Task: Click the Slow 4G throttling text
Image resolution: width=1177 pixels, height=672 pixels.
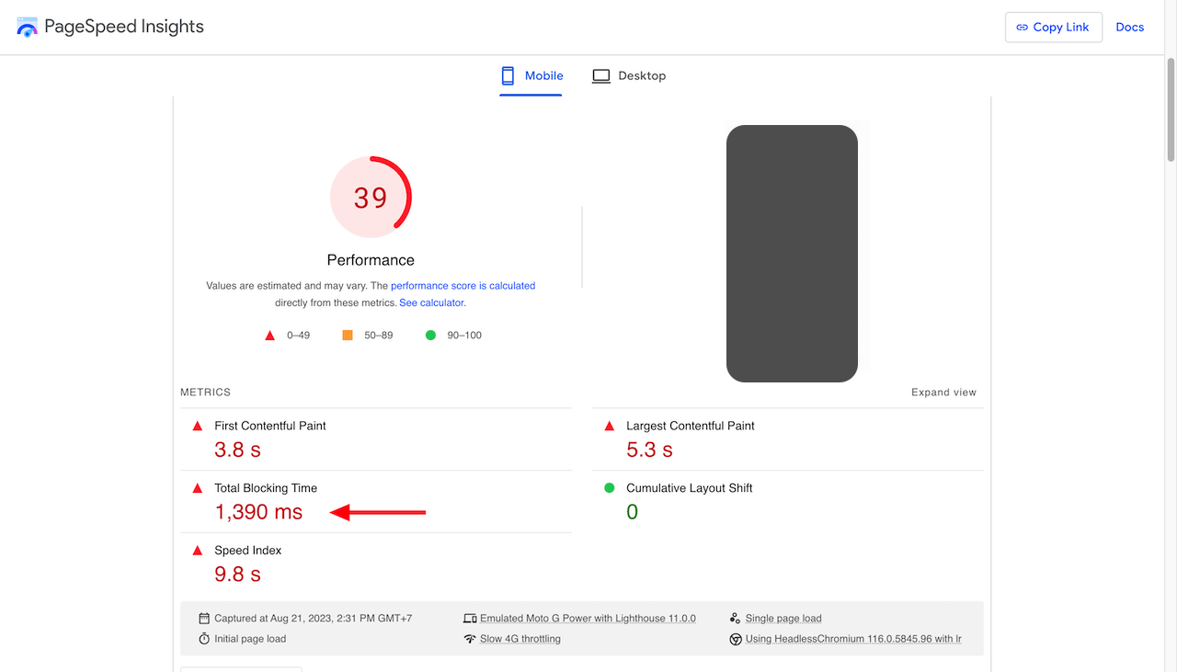Action: pyautogui.click(x=520, y=639)
